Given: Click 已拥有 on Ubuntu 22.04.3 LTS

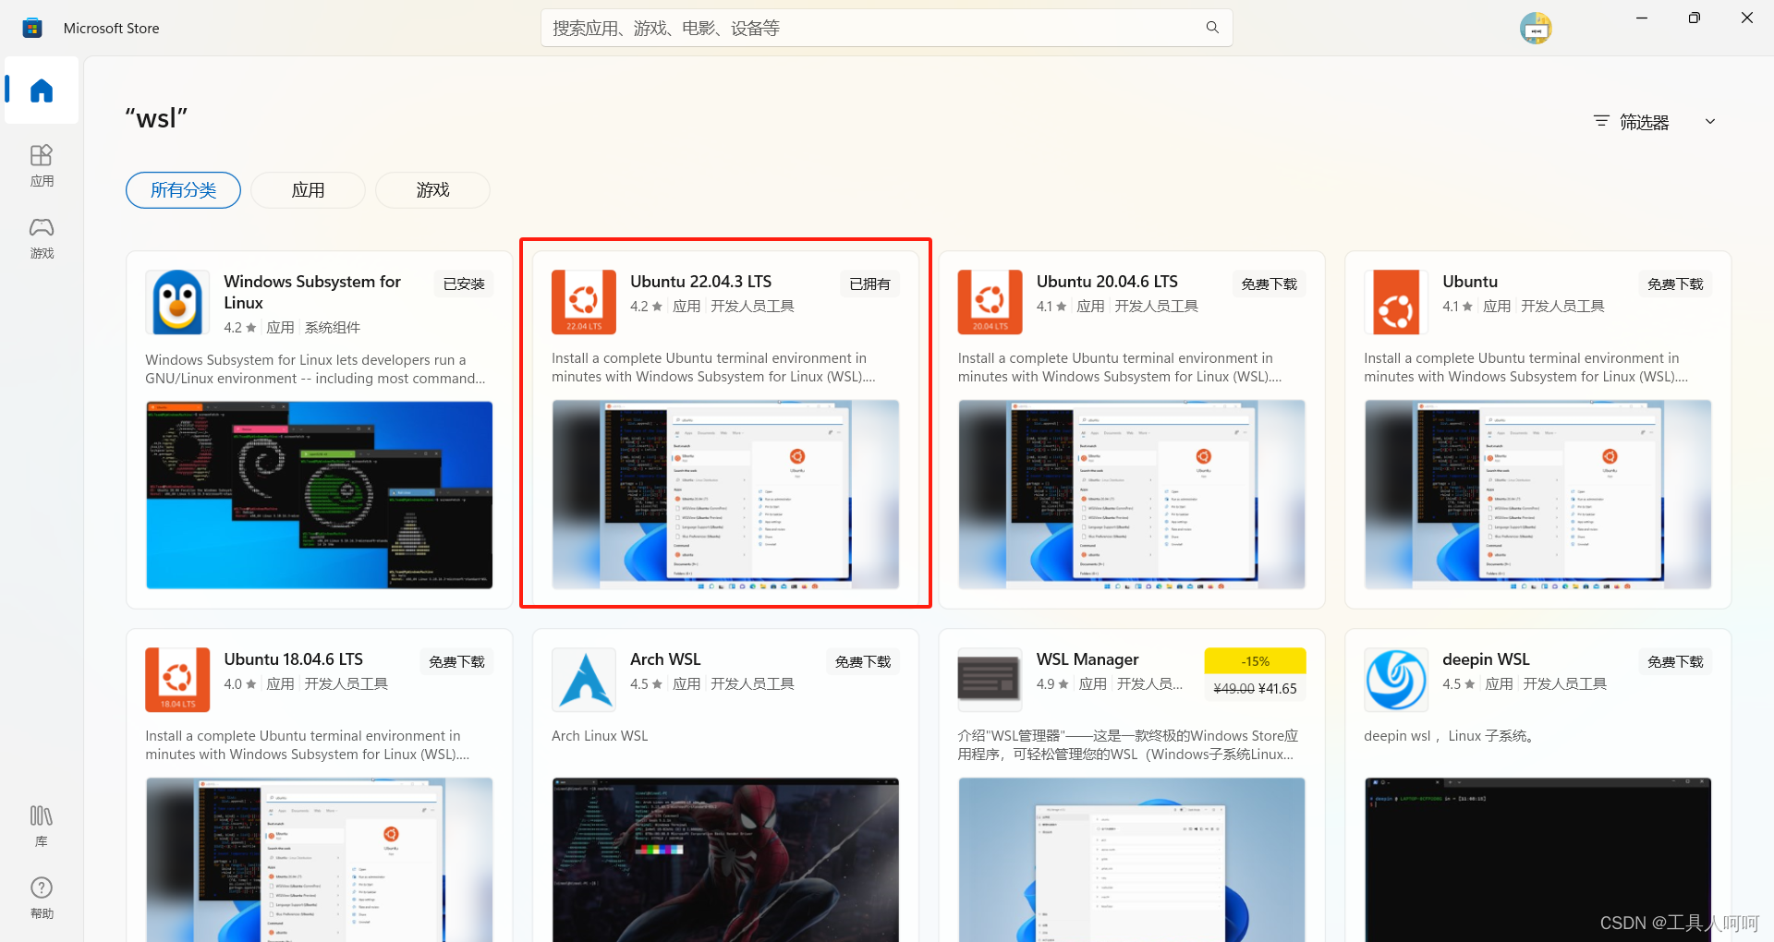Looking at the screenshot, I should [x=869, y=284].
